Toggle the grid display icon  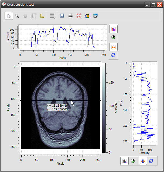34,16
